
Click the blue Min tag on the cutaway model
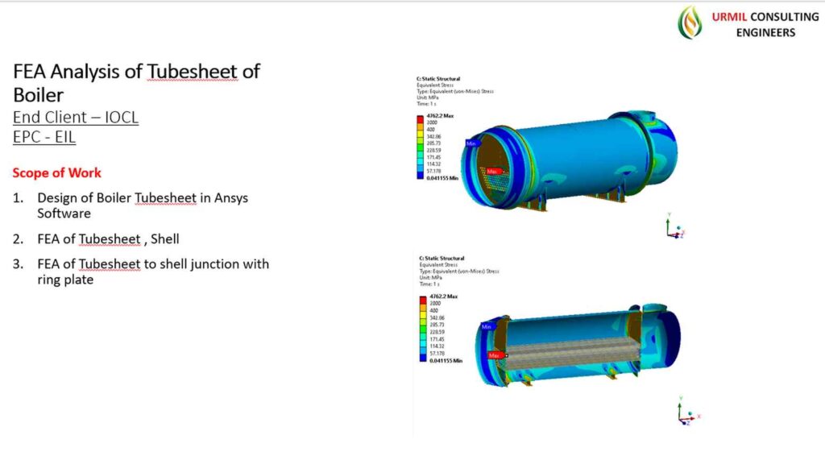click(487, 326)
